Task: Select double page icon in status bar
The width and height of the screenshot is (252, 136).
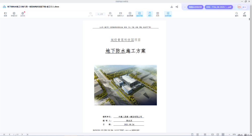Action: (x=198, y=134)
